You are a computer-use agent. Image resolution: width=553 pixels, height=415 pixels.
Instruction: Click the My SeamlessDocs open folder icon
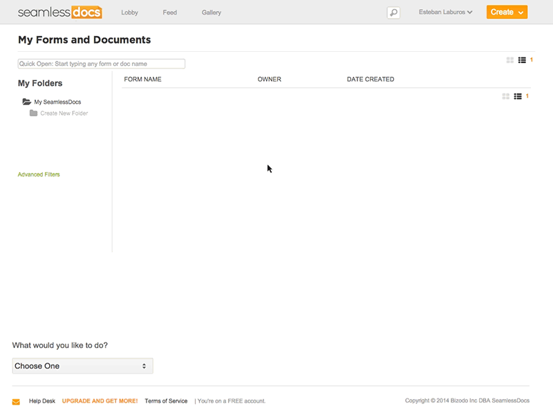[x=26, y=102]
